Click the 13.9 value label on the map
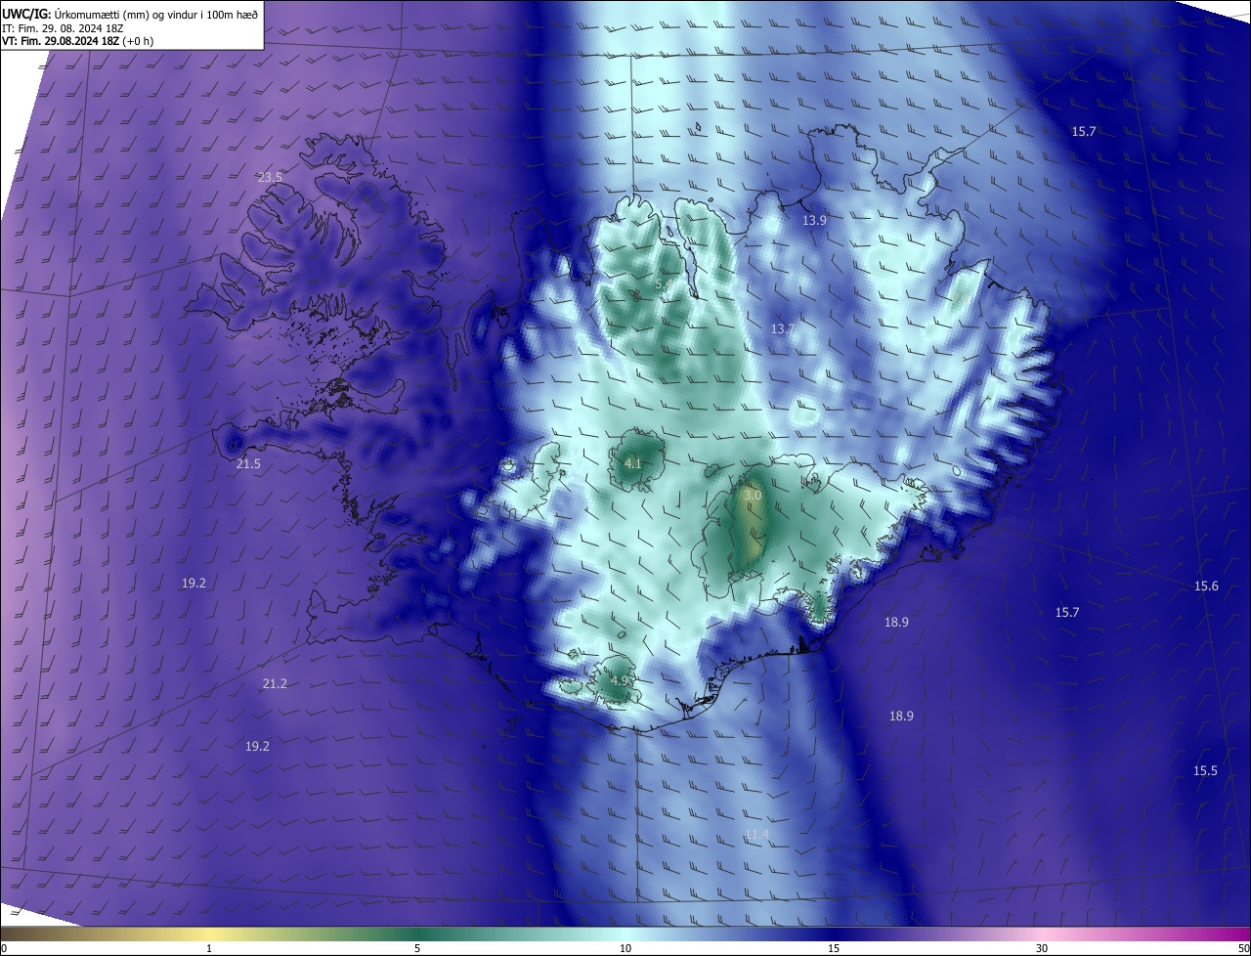This screenshot has height=956, width=1251. coord(814,221)
